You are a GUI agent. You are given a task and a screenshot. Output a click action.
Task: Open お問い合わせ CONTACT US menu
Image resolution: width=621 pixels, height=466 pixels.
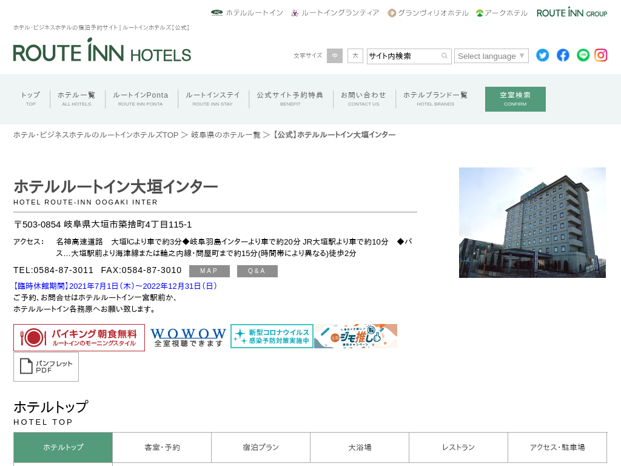(x=364, y=99)
